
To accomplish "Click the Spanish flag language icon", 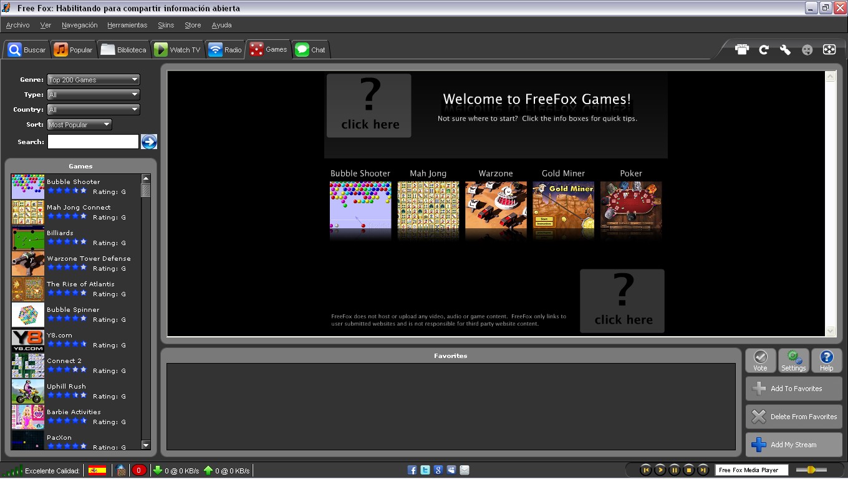I will click(x=97, y=470).
